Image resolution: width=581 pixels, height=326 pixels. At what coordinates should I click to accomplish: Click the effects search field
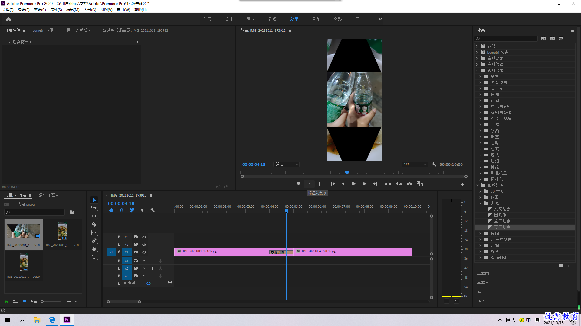pos(506,39)
